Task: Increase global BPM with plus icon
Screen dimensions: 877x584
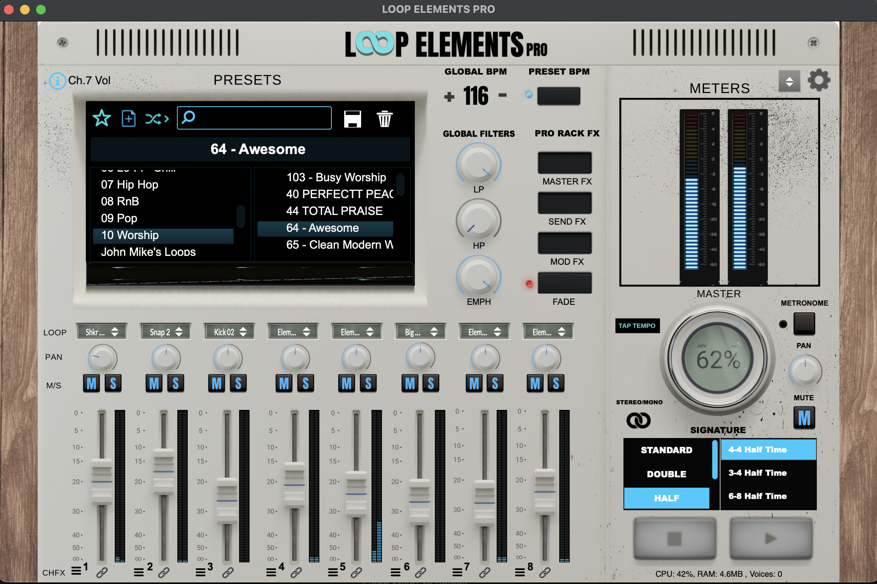Action: pos(449,96)
